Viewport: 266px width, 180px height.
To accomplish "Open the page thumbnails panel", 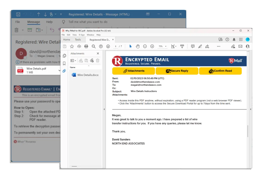I will pyautogui.click(x=64, y=56).
